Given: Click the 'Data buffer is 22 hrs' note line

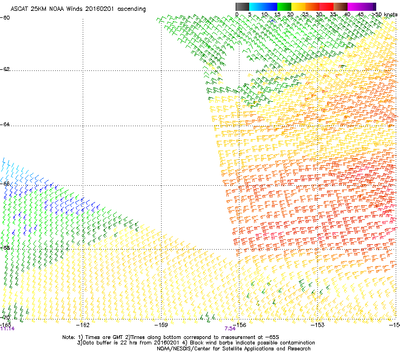Looking at the screenshot, I should pyautogui.click(x=196, y=343).
